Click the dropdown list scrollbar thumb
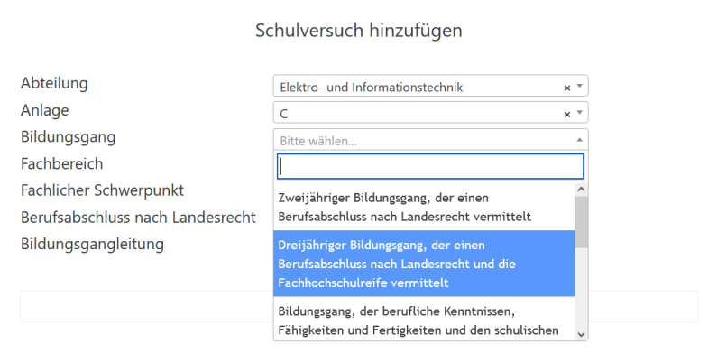The height and width of the screenshot is (362, 708). tap(581, 222)
